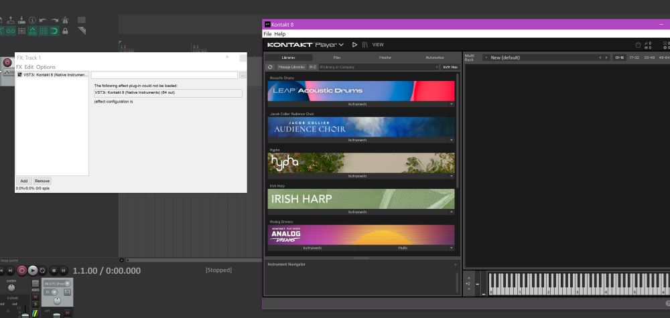Viewport: 670px width, 318px height.
Task: Open Hypha library banner
Action: 361,163
